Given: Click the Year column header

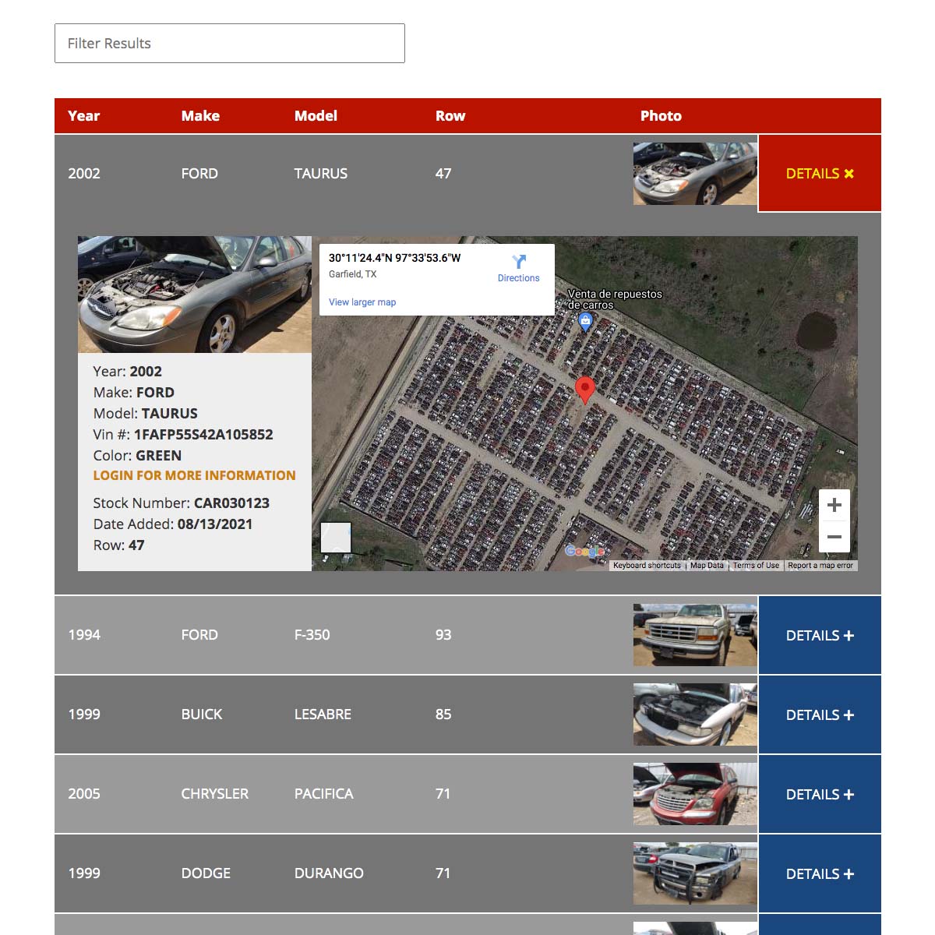Looking at the screenshot, I should coord(84,116).
